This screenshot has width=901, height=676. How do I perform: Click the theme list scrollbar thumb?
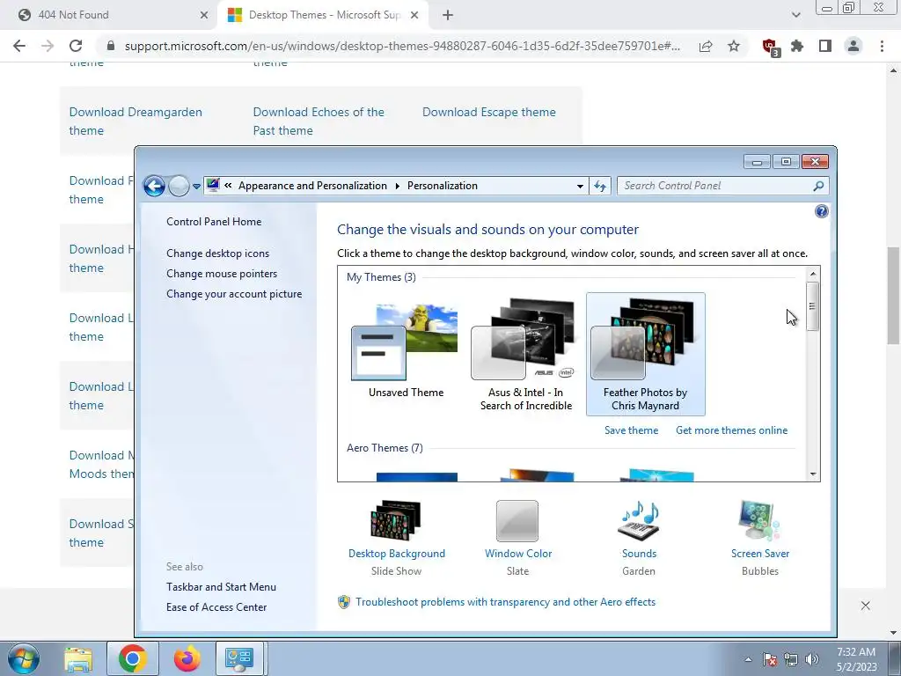[x=812, y=306]
